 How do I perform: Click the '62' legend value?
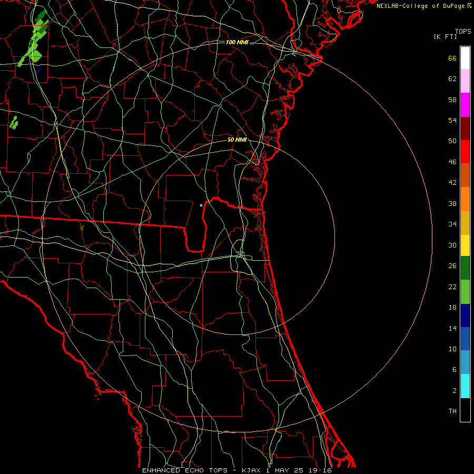pos(452,79)
